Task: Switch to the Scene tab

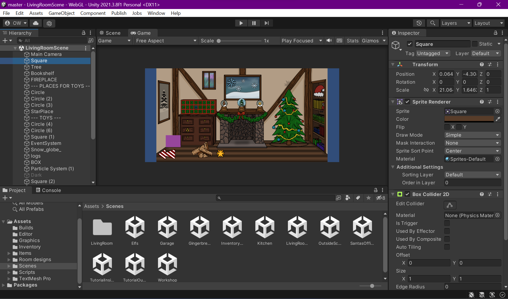Action: (110, 33)
